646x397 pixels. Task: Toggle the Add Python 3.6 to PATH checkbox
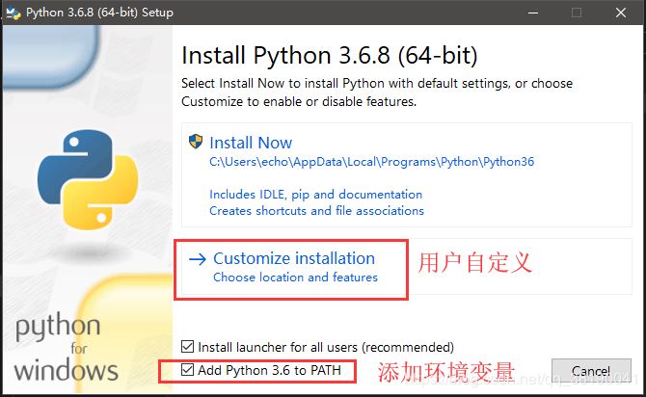[x=189, y=370]
